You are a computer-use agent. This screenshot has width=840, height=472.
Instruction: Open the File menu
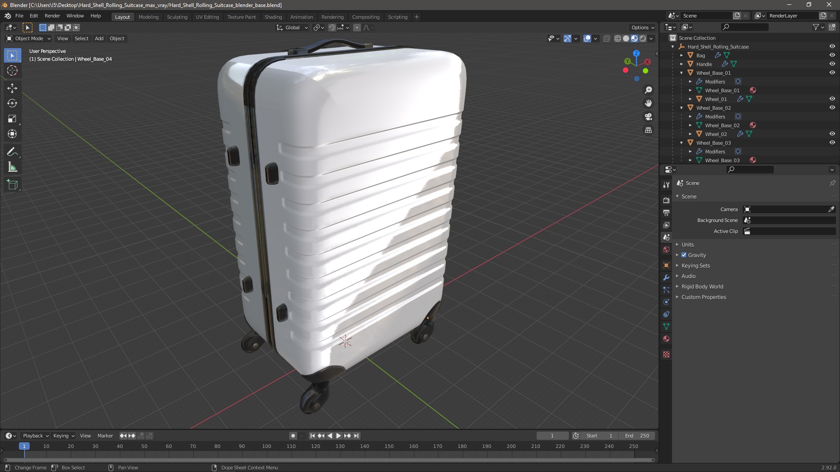(x=19, y=16)
